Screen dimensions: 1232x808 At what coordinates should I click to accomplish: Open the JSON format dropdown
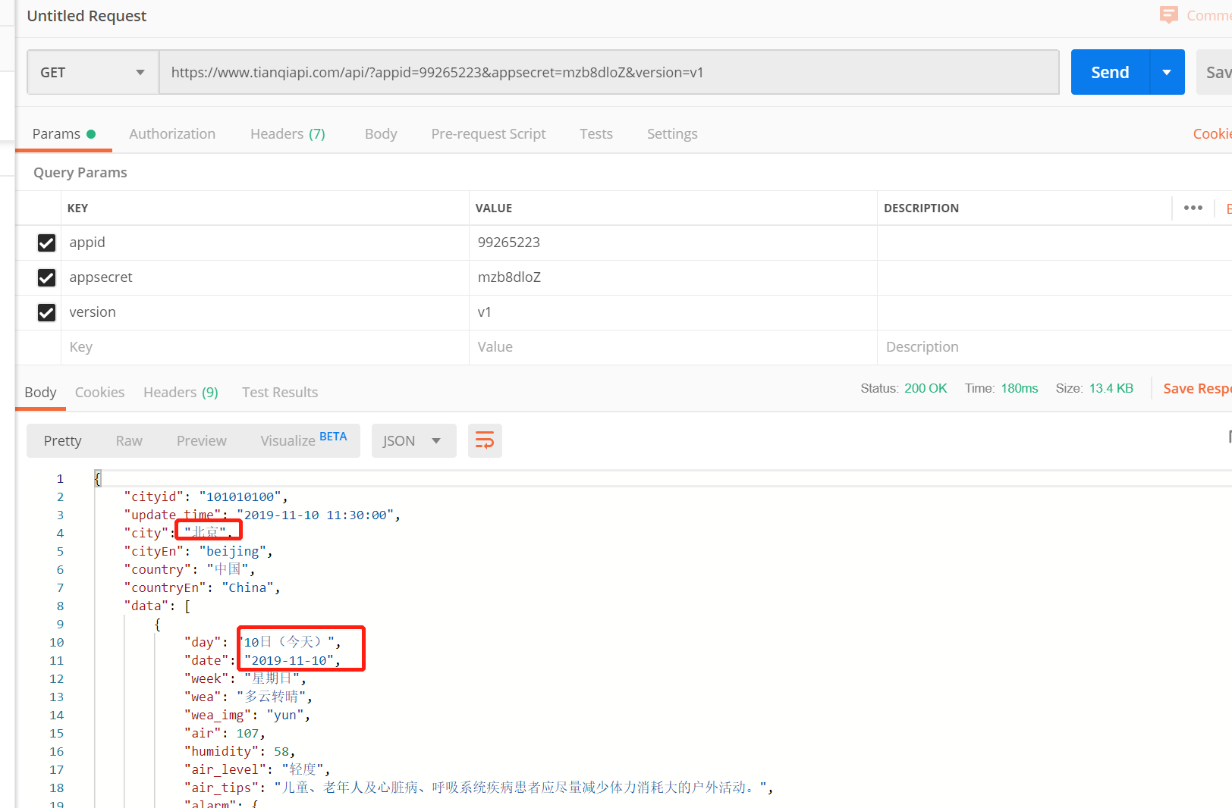(413, 440)
